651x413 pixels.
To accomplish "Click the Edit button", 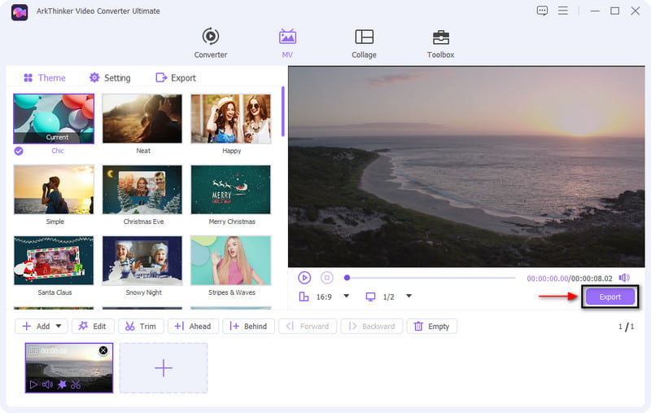I will (x=93, y=326).
